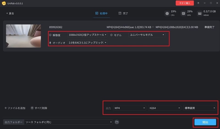The image size is (220, 129).
Task: Click the file name 859926382
Action: coord(56,27)
